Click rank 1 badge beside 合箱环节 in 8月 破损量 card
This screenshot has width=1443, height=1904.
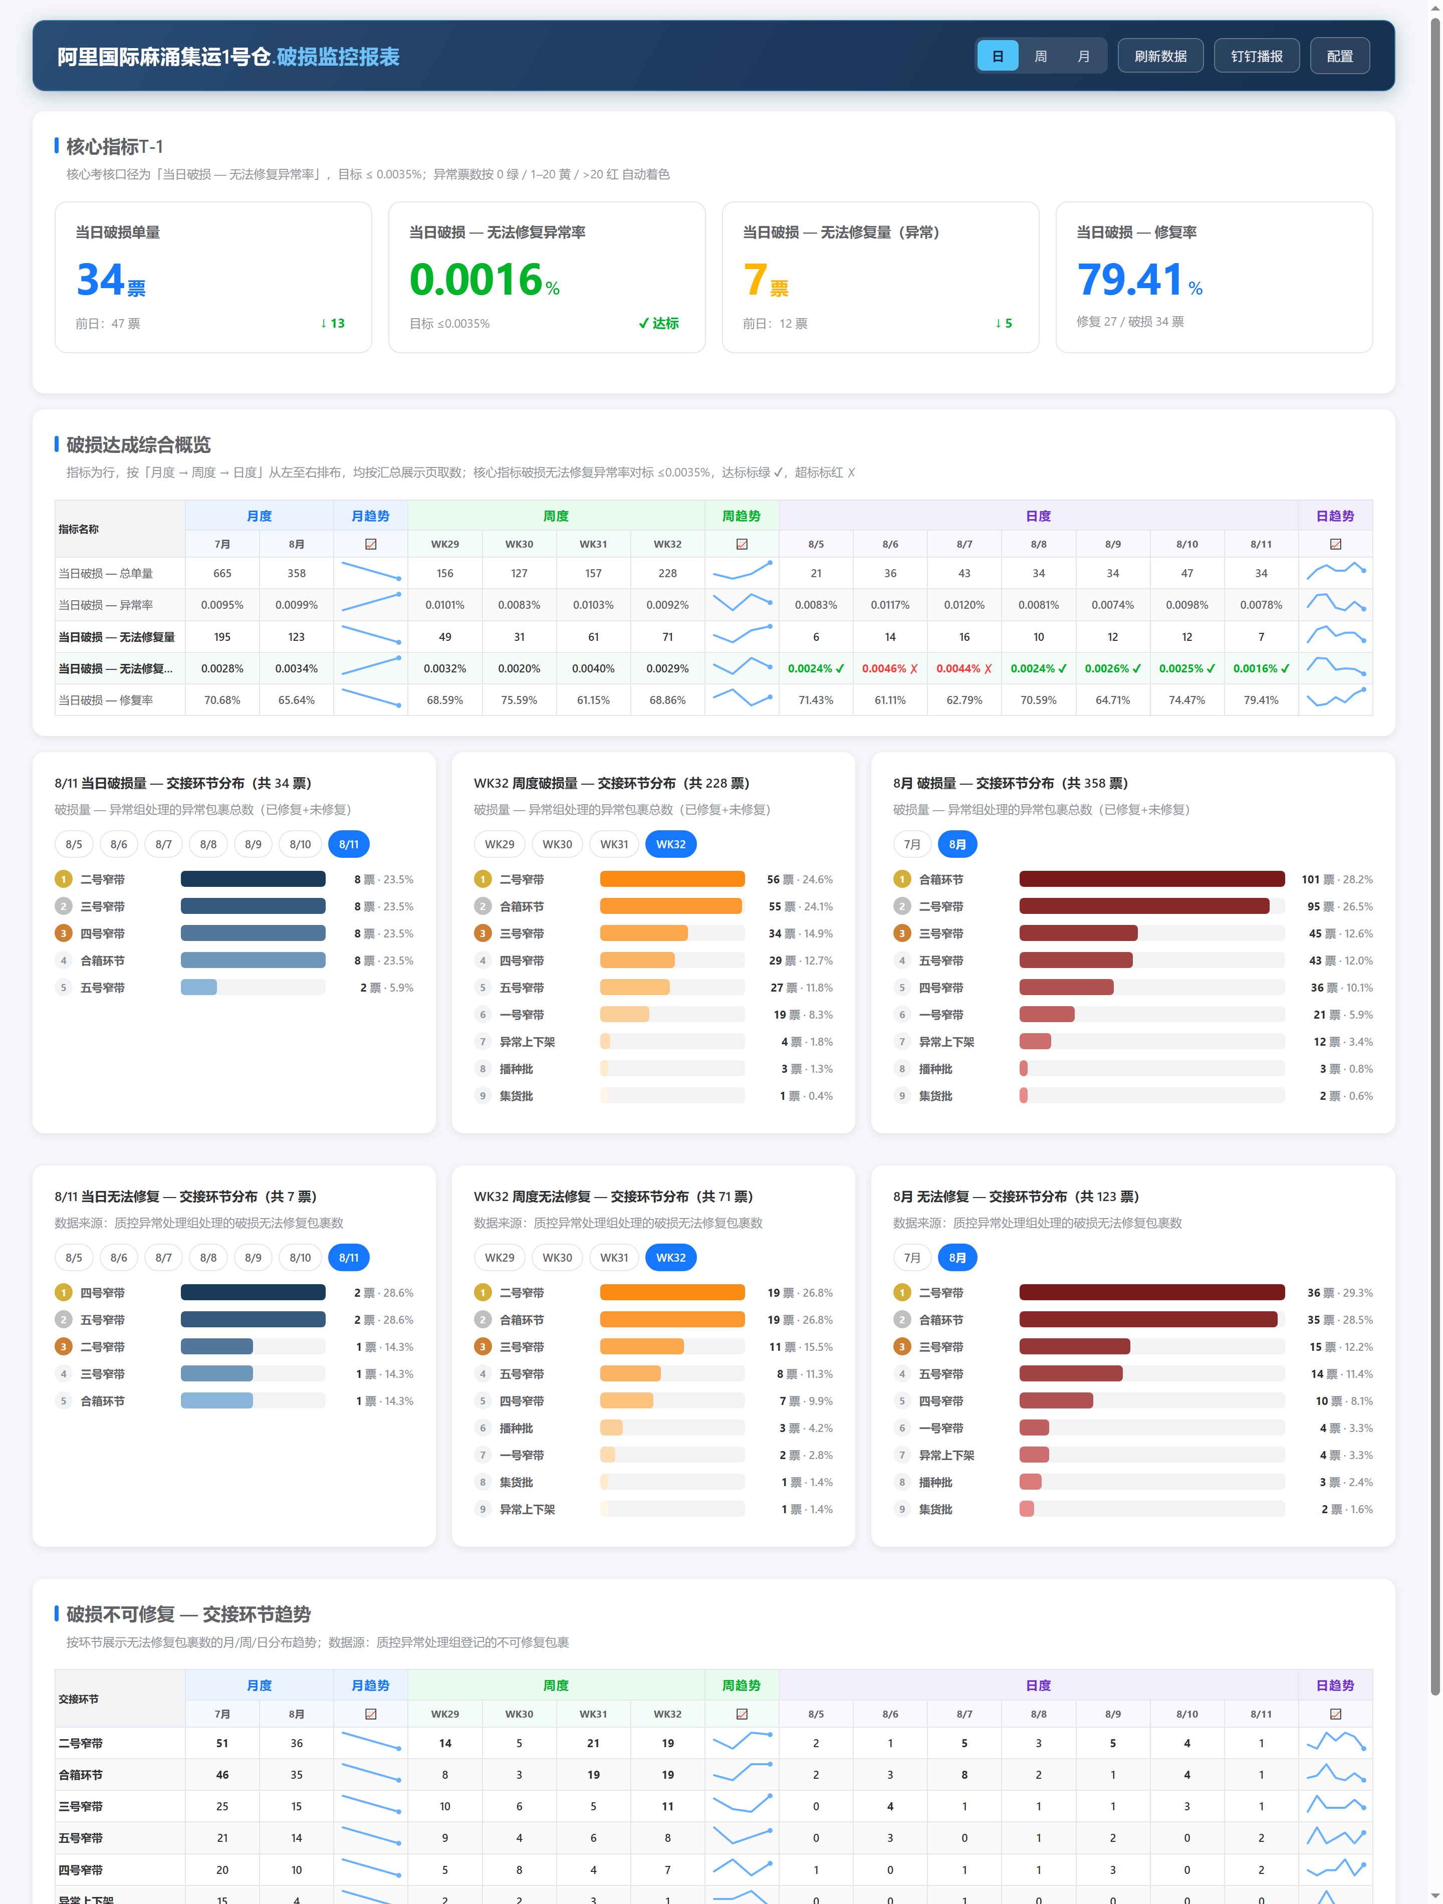point(901,879)
